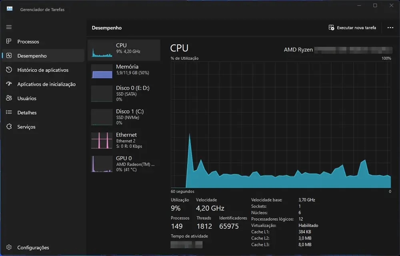The height and width of the screenshot is (256, 400).
Task: Click the CPU utilization graph area
Action: click(281, 125)
